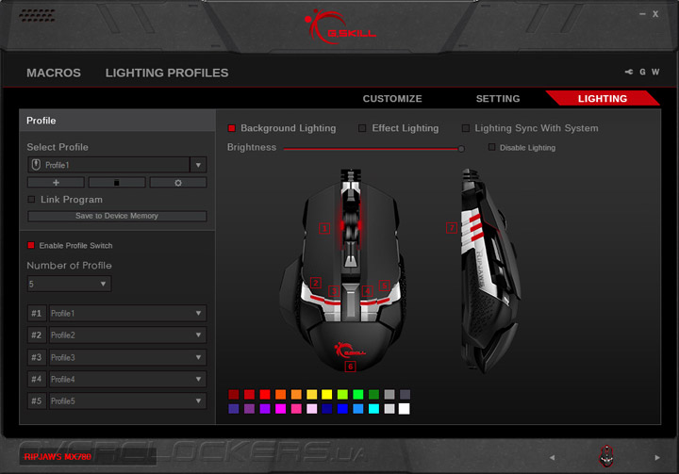
Task: Open profile settings gear button
Action: coord(178,182)
